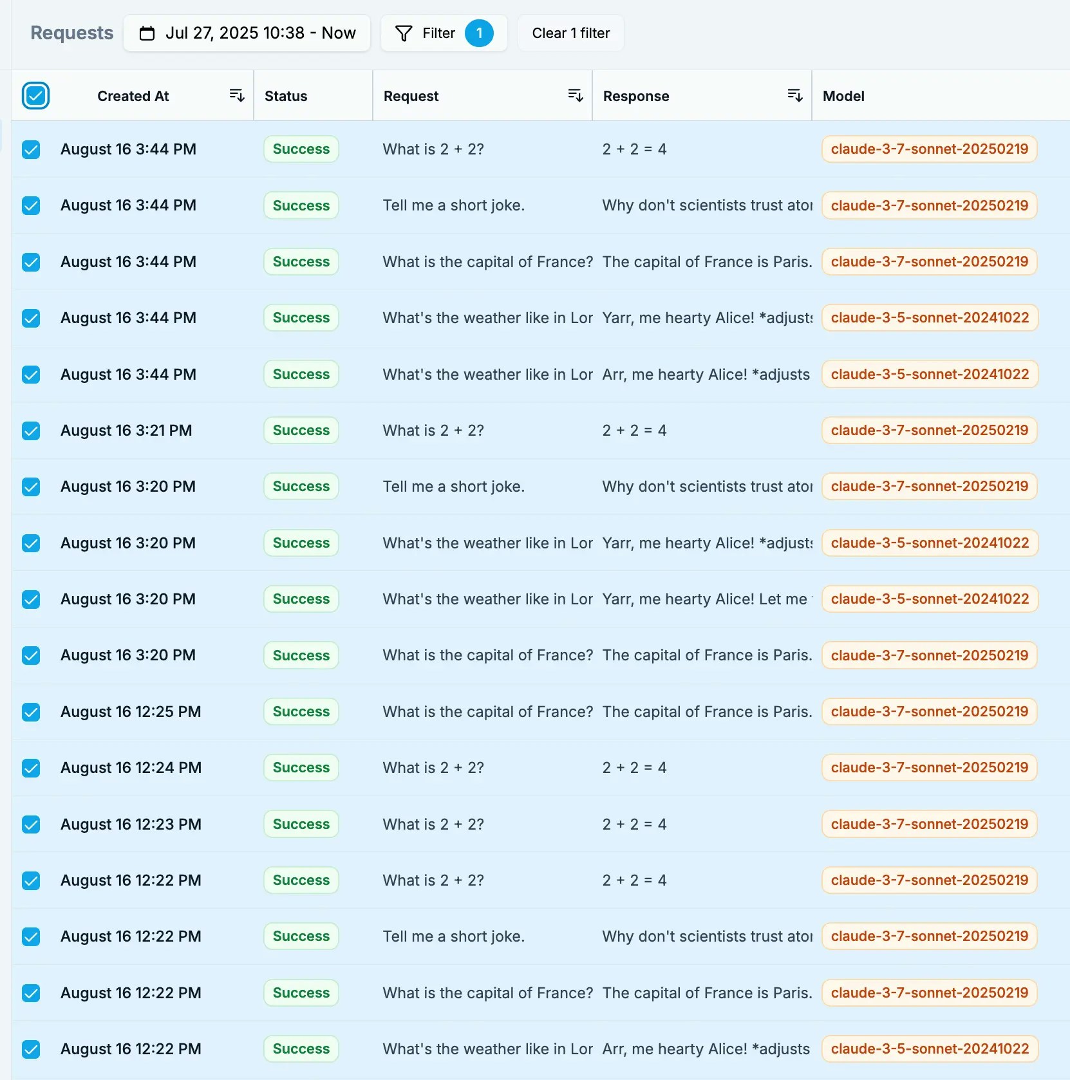Click the Model column header

tap(844, 96)
